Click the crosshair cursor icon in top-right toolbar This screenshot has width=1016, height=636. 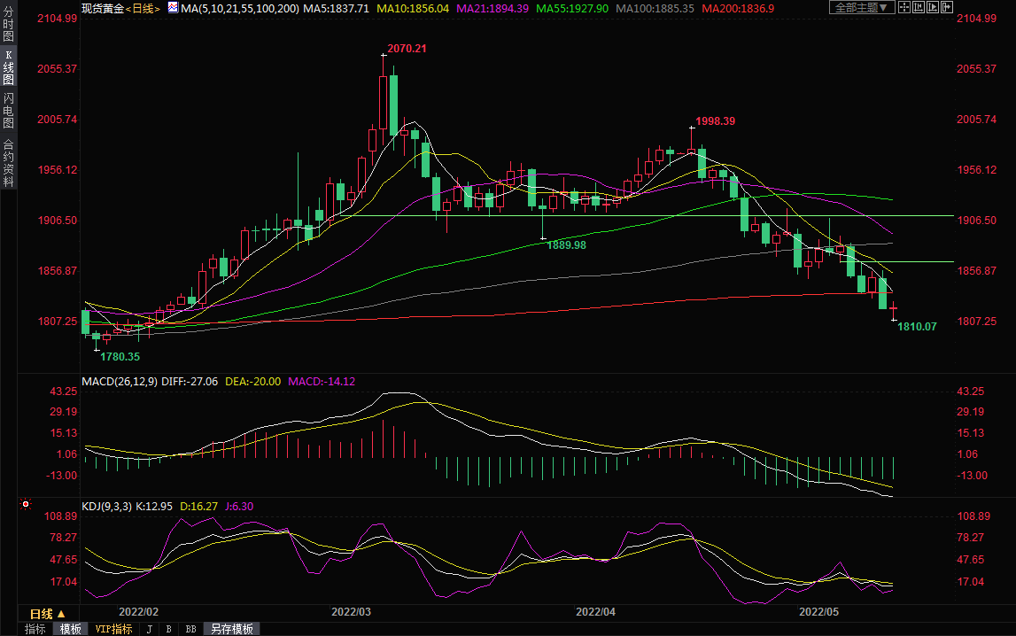[x=904, y=7]
